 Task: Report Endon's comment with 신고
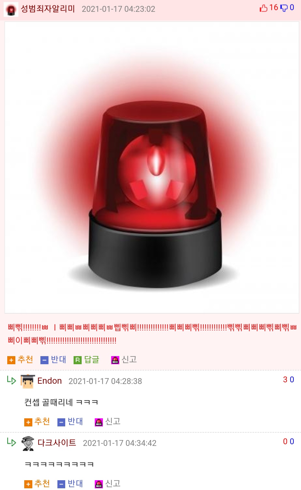[108, 421]
